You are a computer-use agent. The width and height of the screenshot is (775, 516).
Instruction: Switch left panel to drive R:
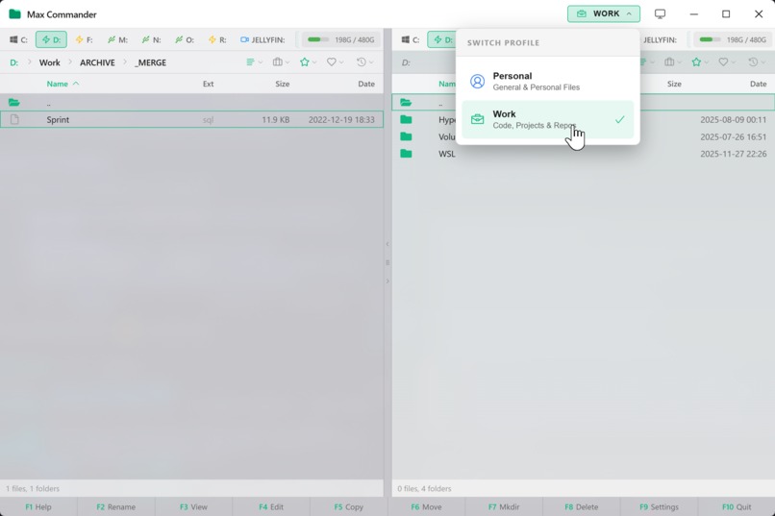(x=217, y=39)
